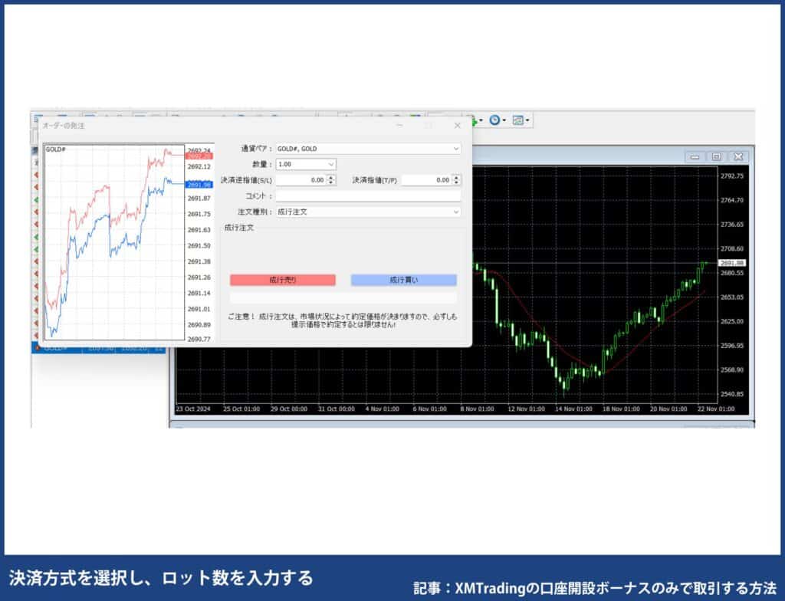785x601 pixels.
Task: Click the 2540.85 price level on main chart
Action: coord(732,394)
